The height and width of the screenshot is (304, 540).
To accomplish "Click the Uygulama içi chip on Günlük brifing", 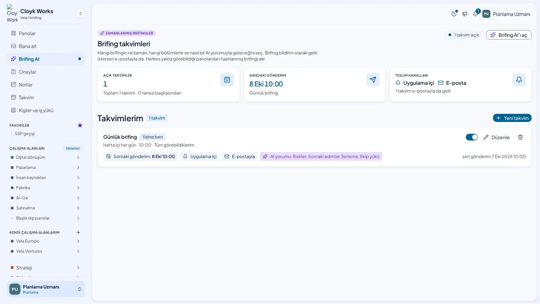I will click(200, 156).
